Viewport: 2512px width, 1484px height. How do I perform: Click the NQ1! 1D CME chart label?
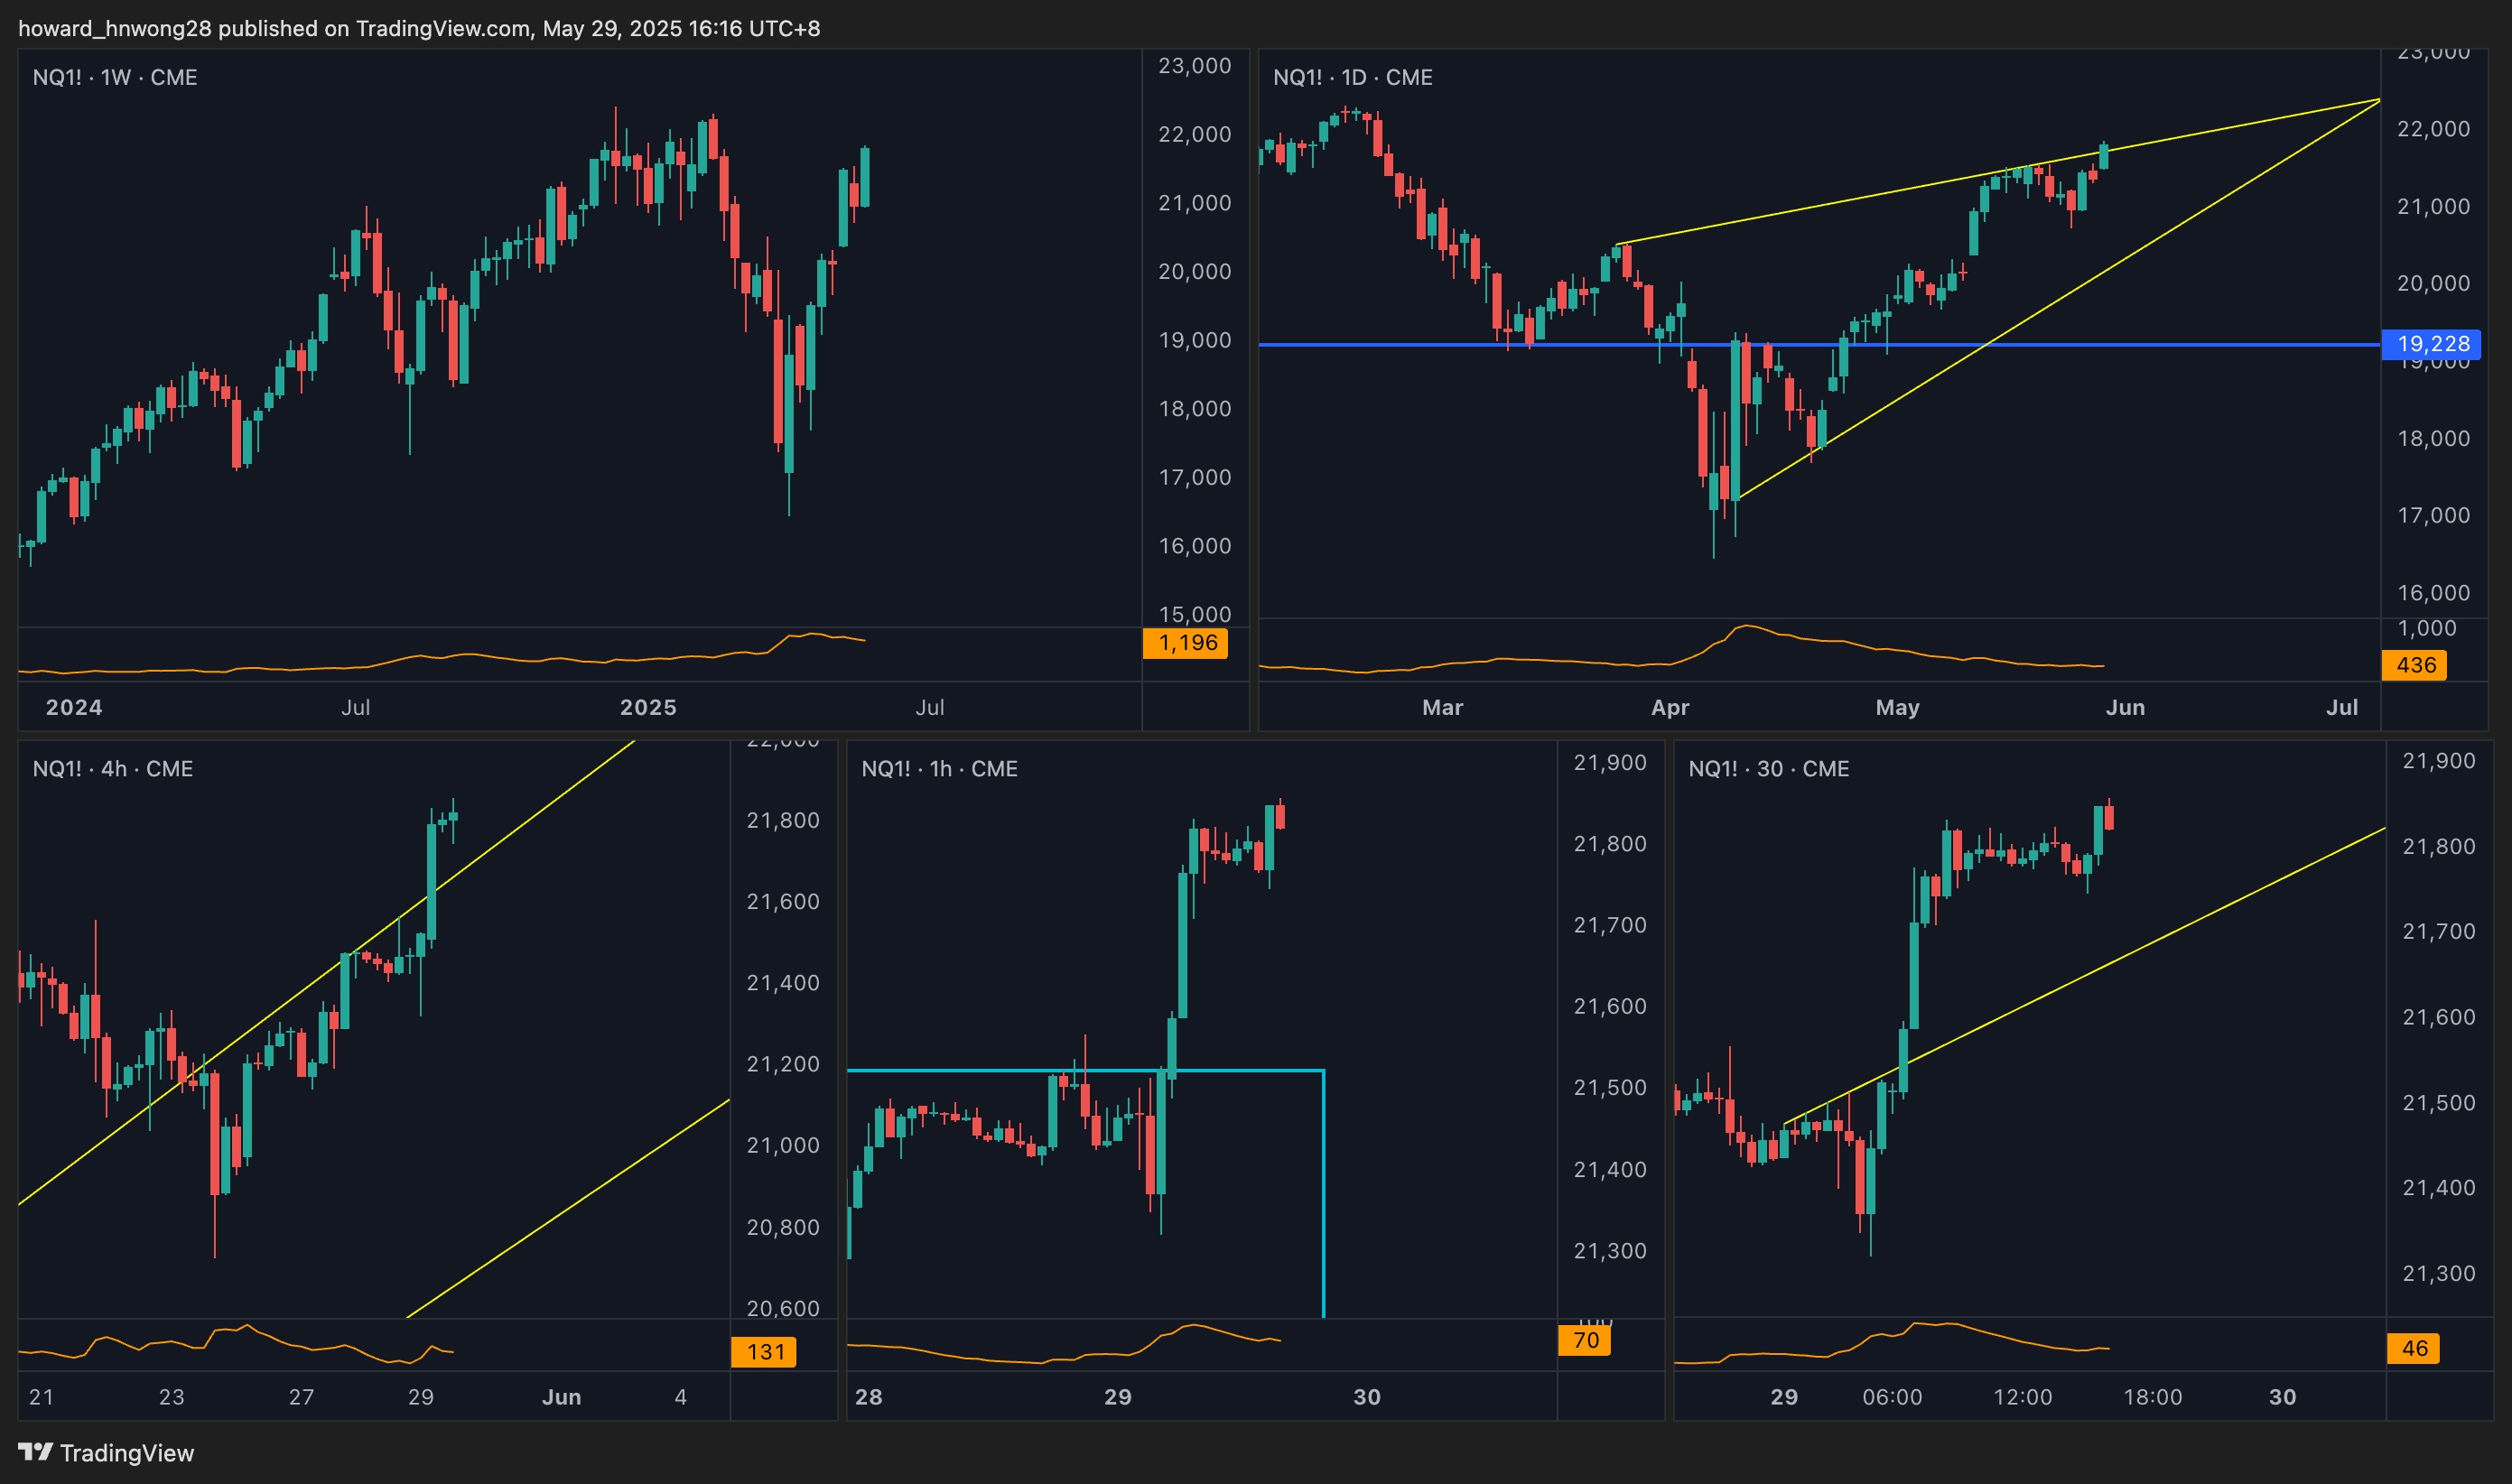[x=1352, y=77]
